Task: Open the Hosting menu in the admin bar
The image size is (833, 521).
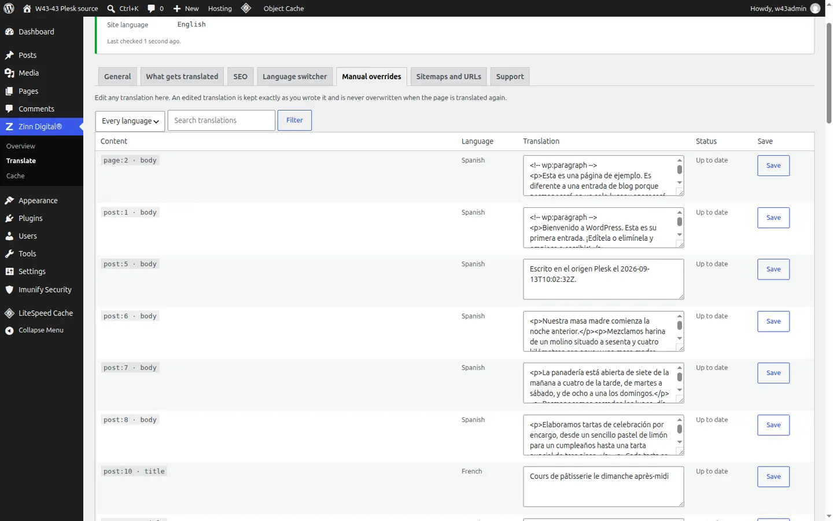Action: [220, 9]
